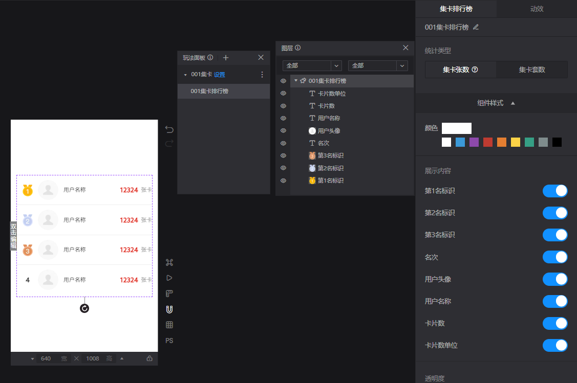Switch to the 集卡排行榜 tab

(x=456, y=9)
